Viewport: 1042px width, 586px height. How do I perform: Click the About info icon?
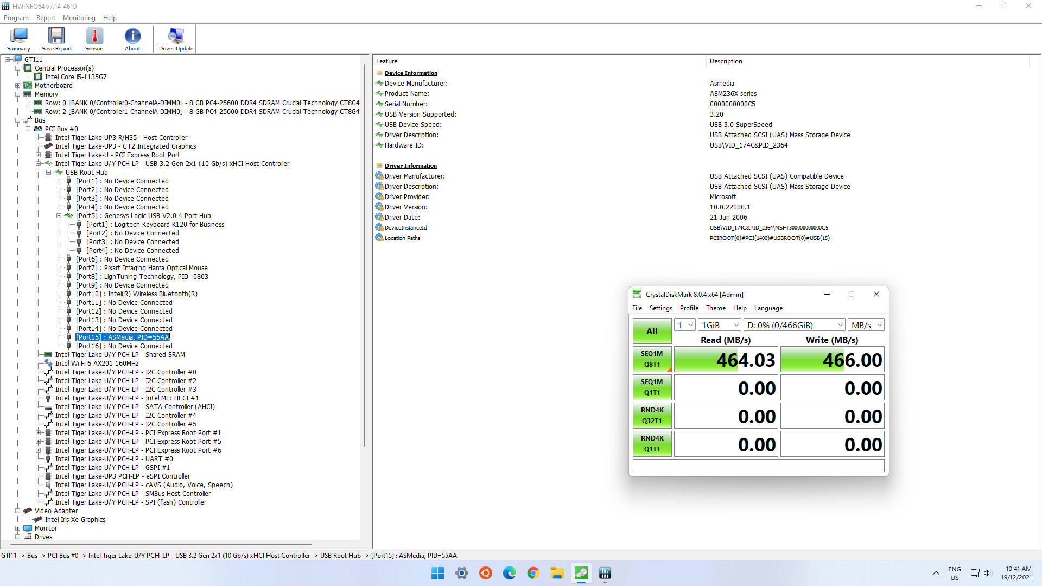click(x=132, y=40)
